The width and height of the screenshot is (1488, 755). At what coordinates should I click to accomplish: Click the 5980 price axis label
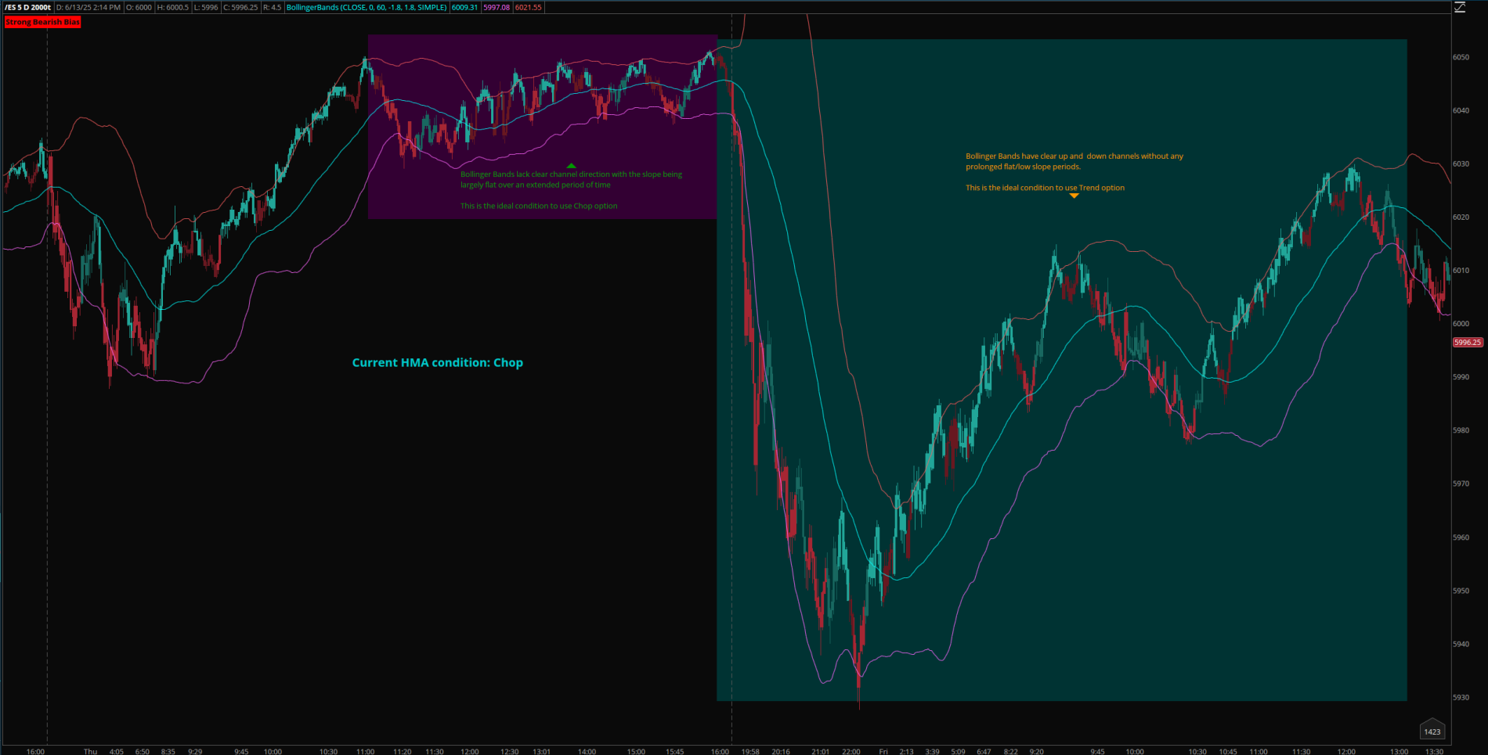click(x=1461, y=430)
